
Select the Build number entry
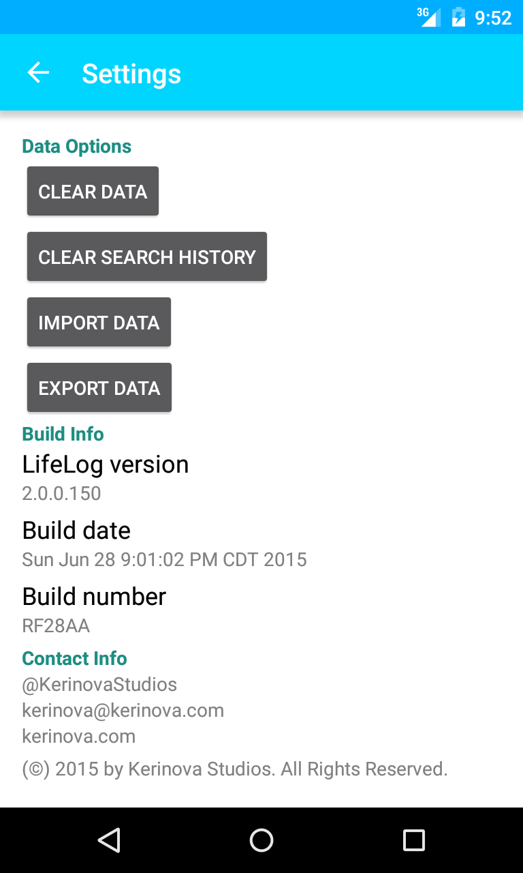[261, 610]
